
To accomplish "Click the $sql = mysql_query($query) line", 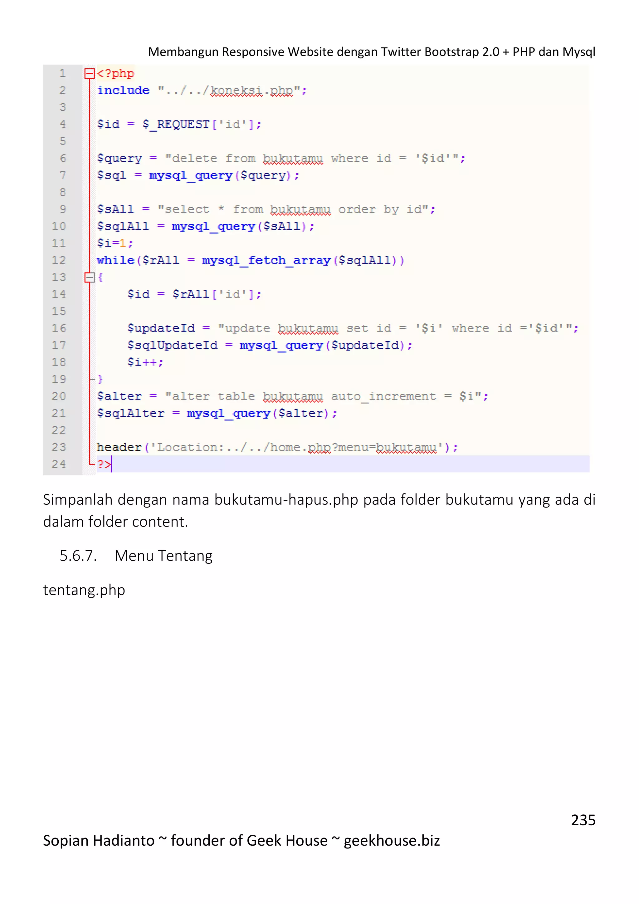I will click(x=198, y=175).
